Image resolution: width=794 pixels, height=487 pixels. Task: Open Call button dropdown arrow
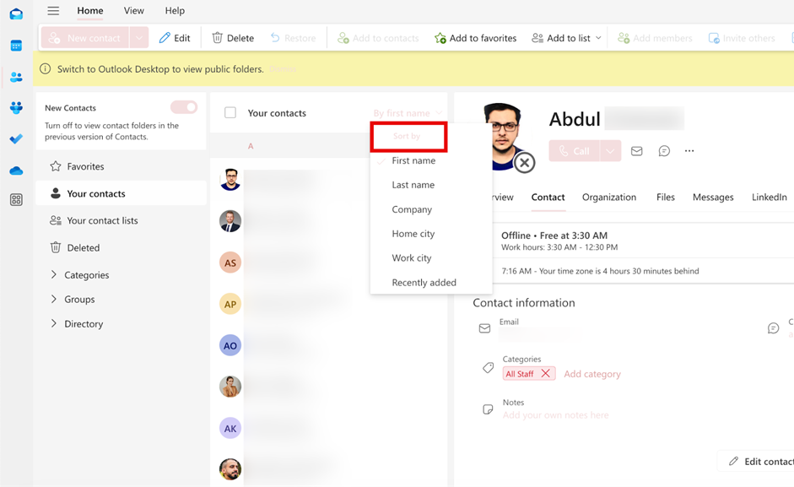610,151
